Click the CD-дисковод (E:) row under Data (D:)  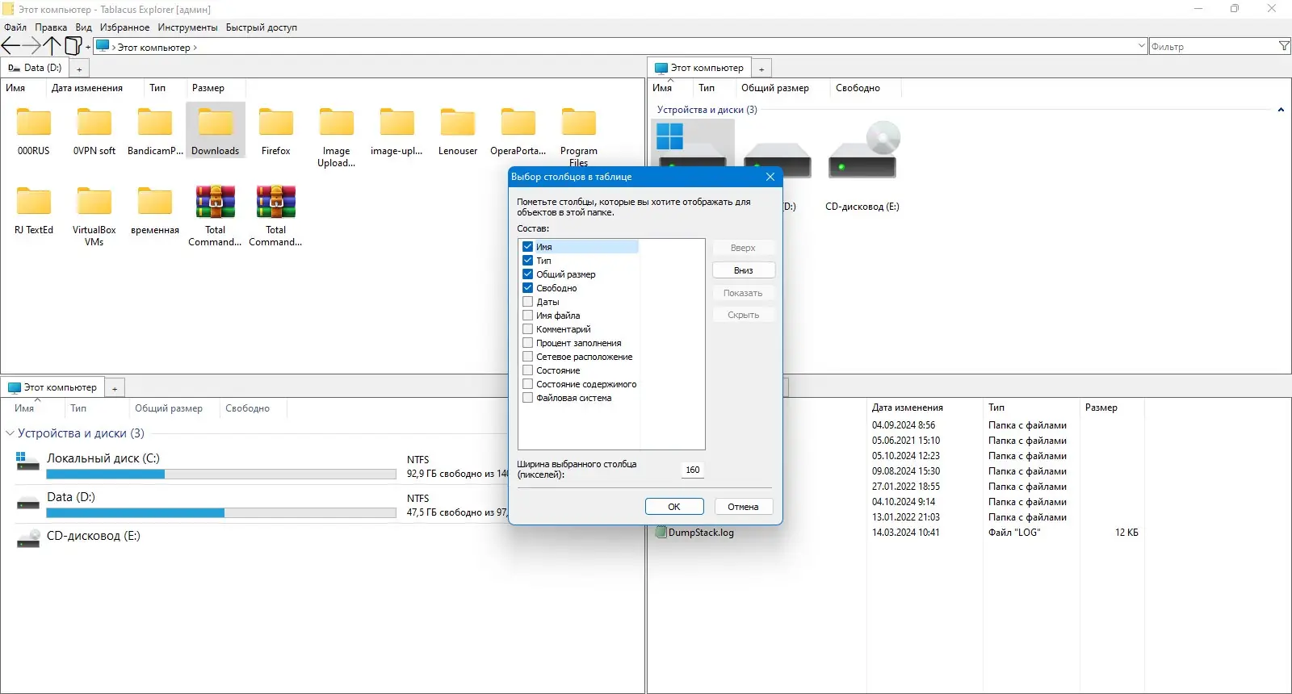(x=93, y=536)
